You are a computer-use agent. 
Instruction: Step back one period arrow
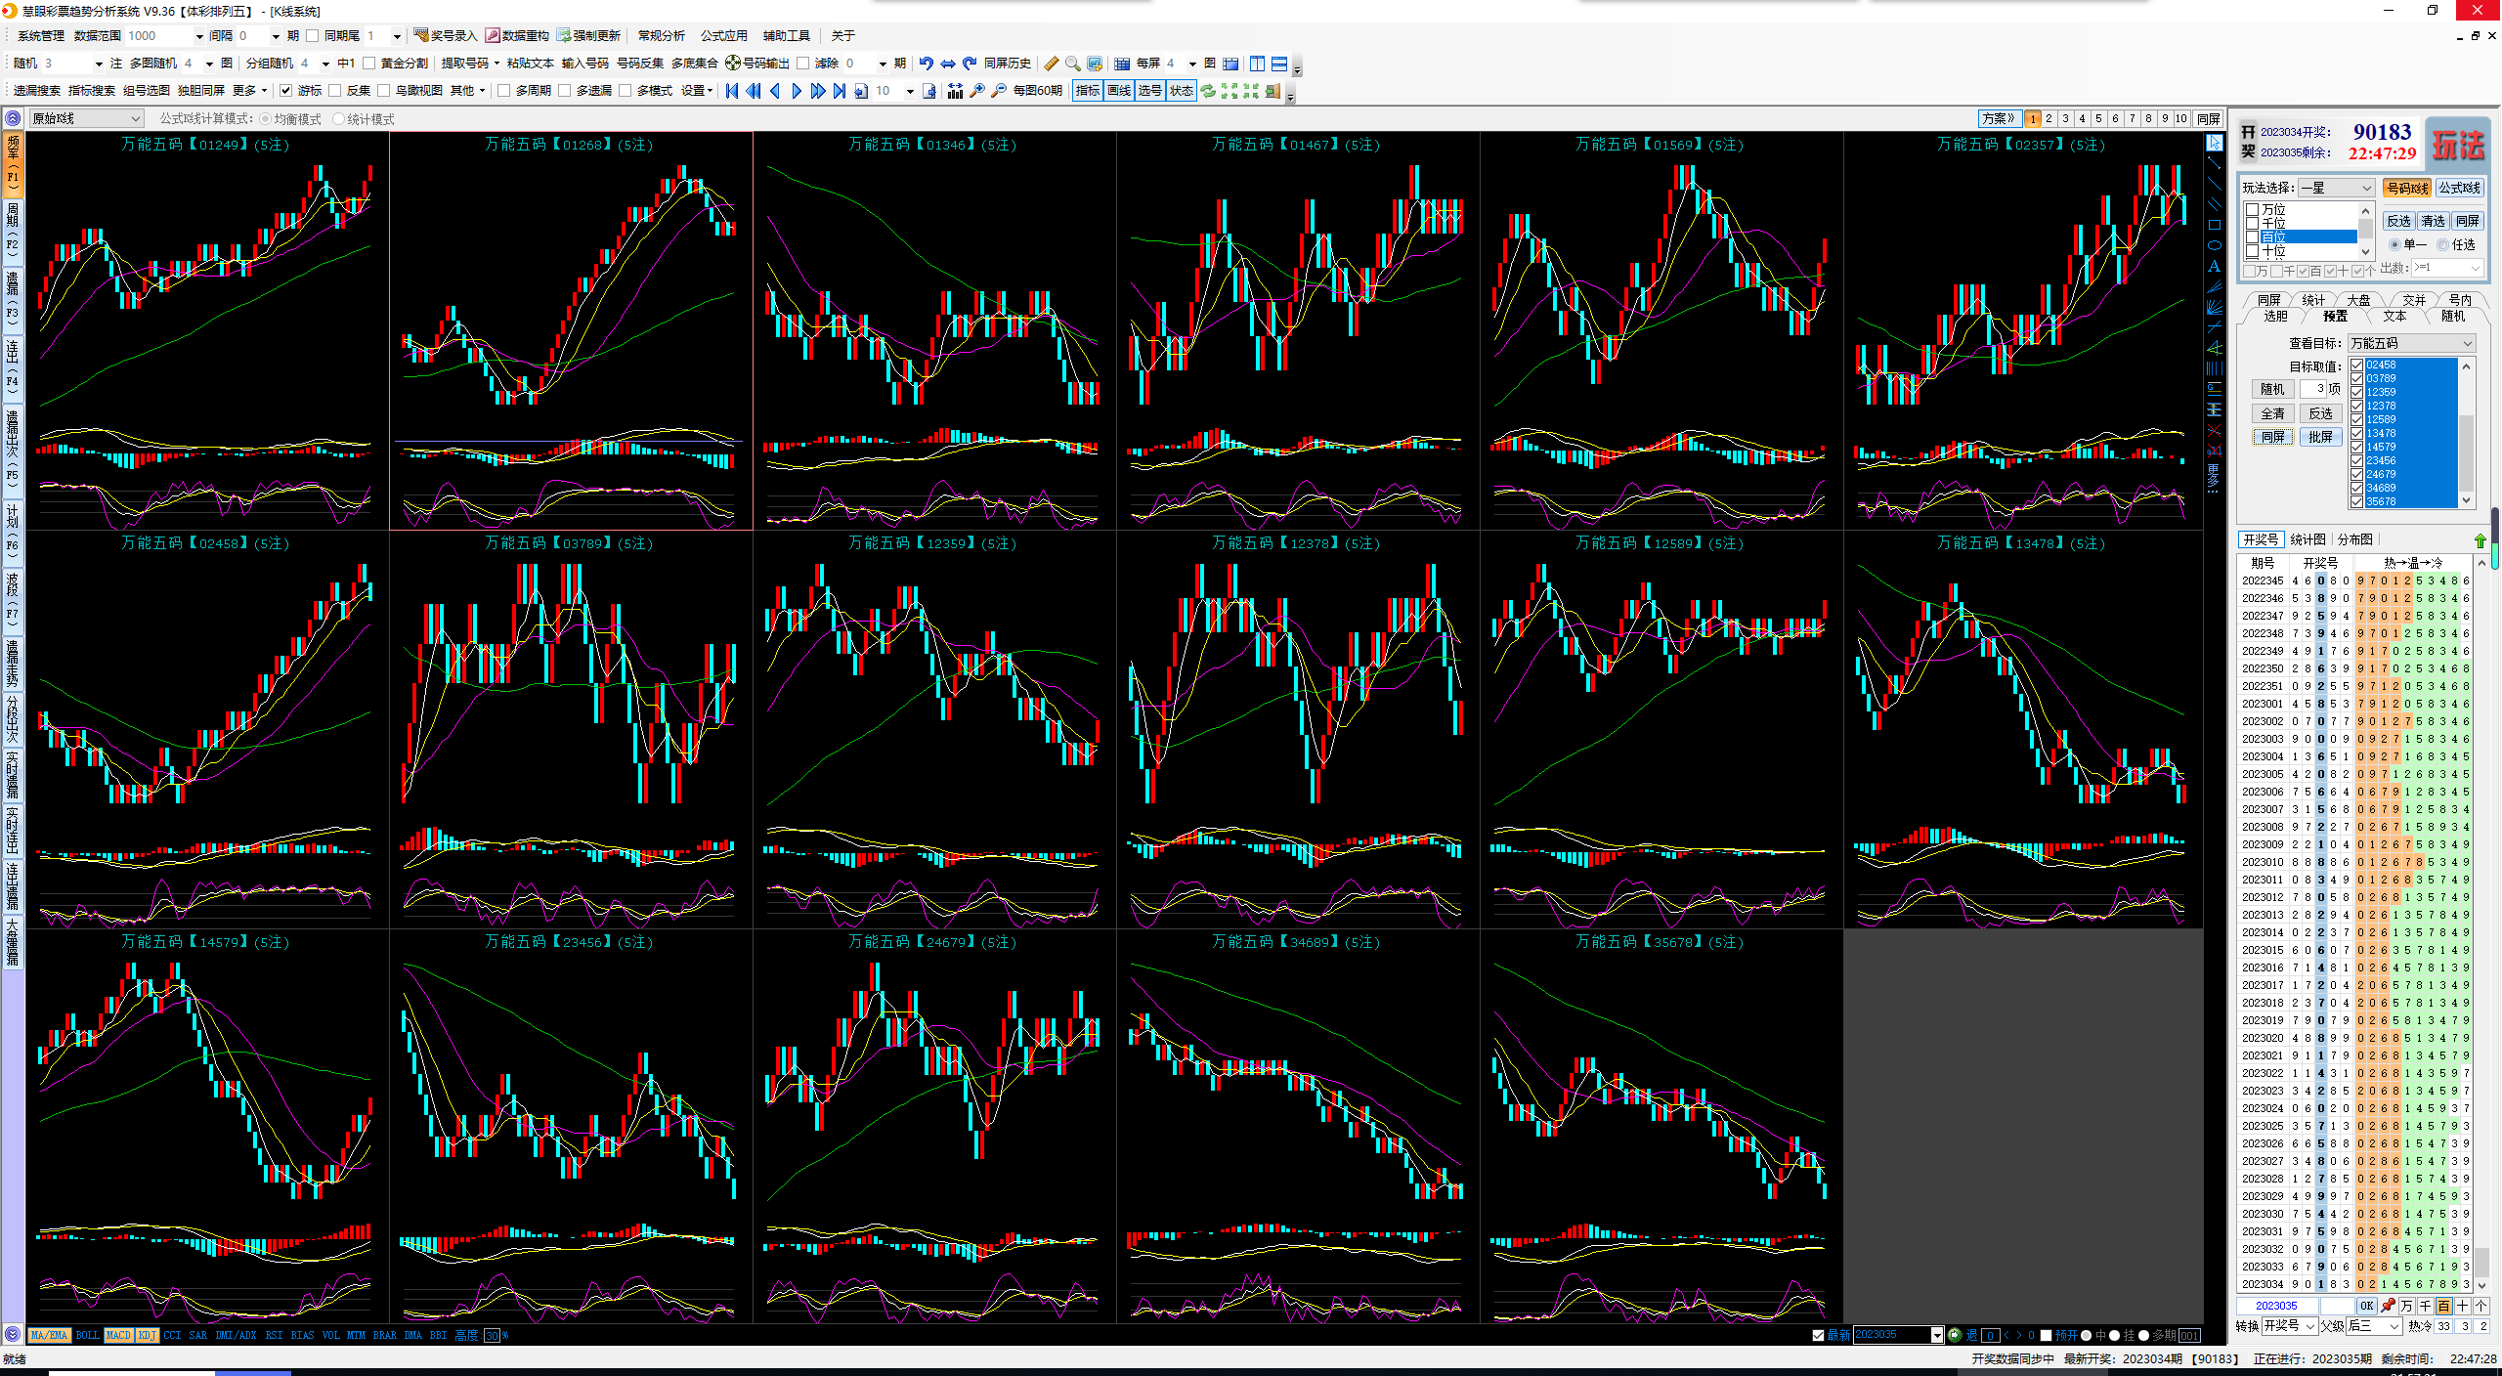775,90
